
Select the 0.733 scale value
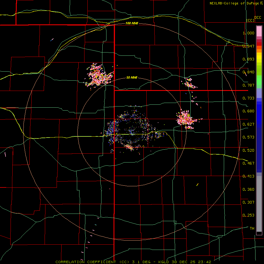pos(248,98)
